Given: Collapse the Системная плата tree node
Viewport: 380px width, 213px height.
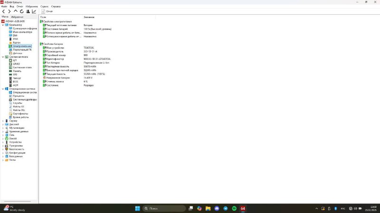Looking at the screenshot, I should tap(2, 57).
